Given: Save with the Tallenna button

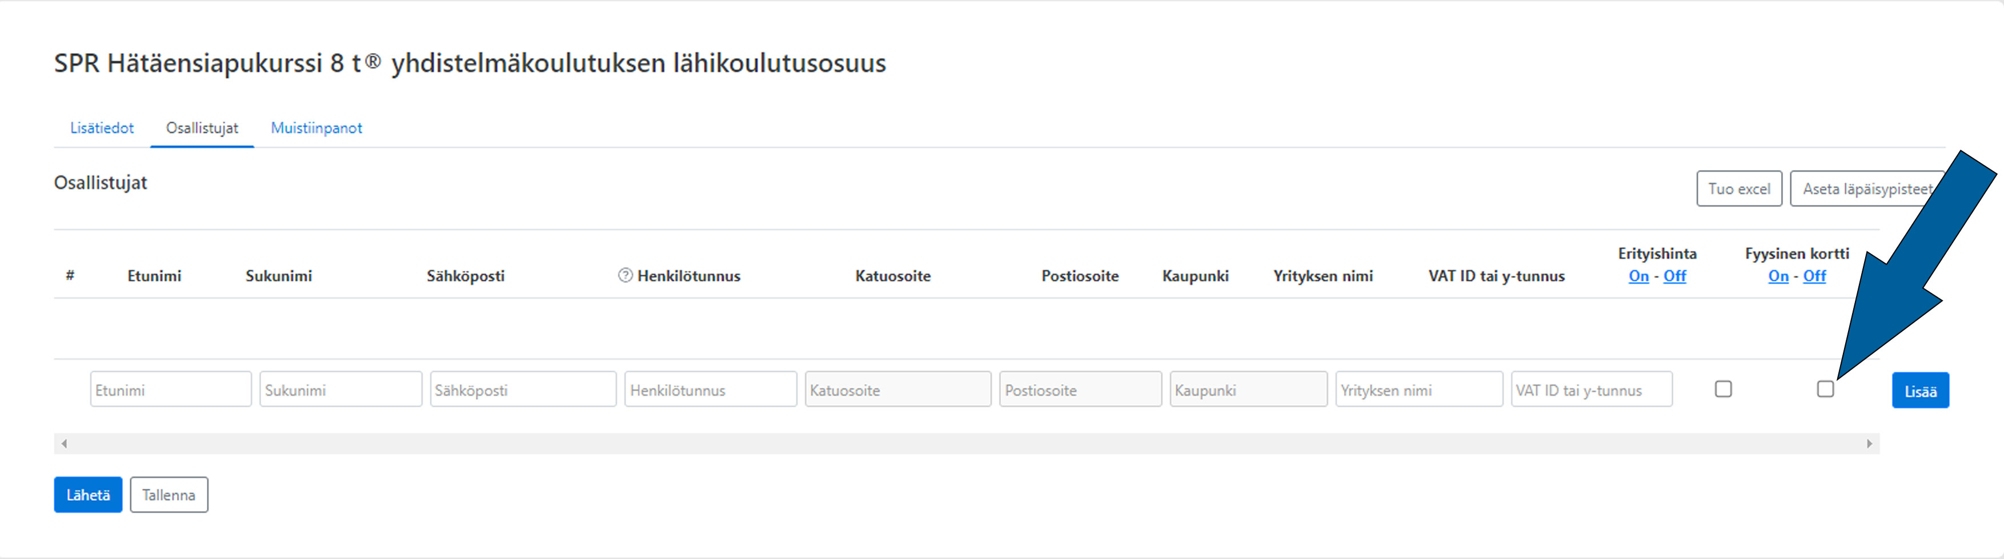Looking at the screenshot, I should click(169, 494).
